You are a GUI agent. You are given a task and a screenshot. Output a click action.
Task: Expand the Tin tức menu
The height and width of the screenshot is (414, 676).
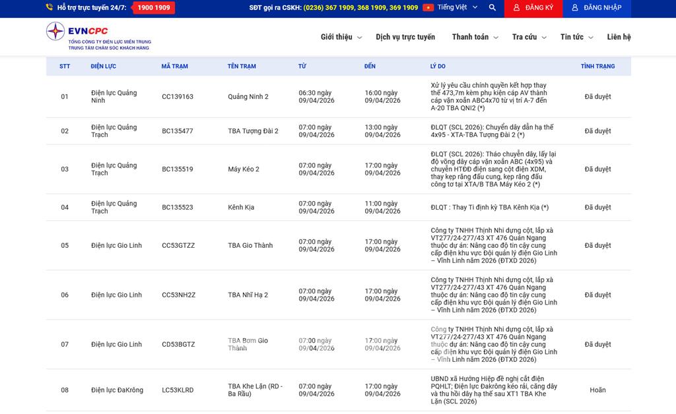coord(576,38)
